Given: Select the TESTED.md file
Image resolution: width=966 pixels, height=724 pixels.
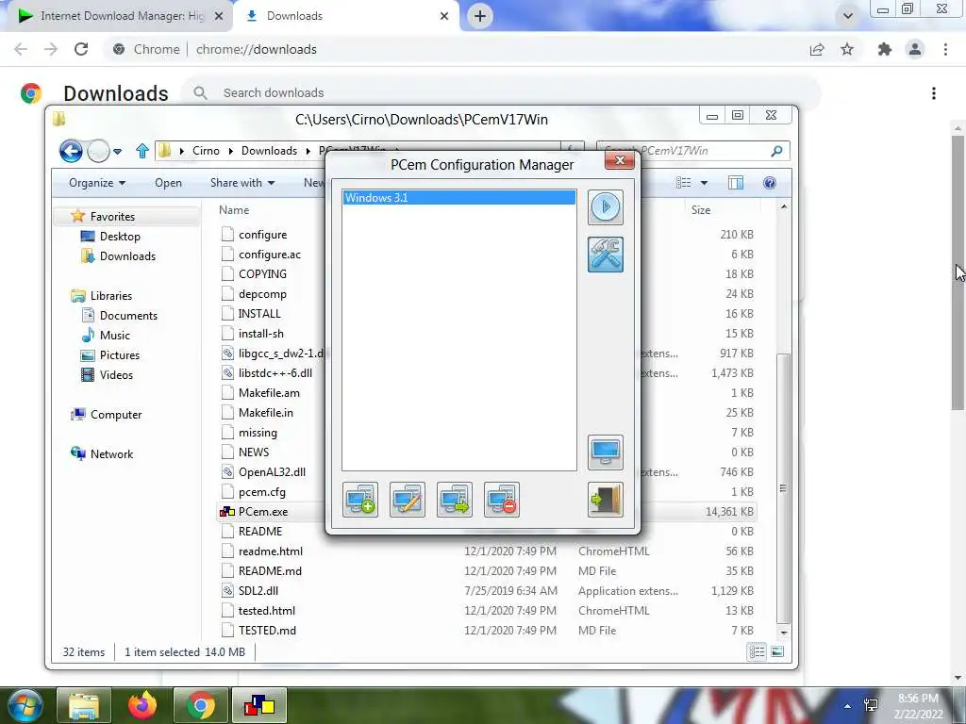Looking at the screenshot, I should coord(267,631).
